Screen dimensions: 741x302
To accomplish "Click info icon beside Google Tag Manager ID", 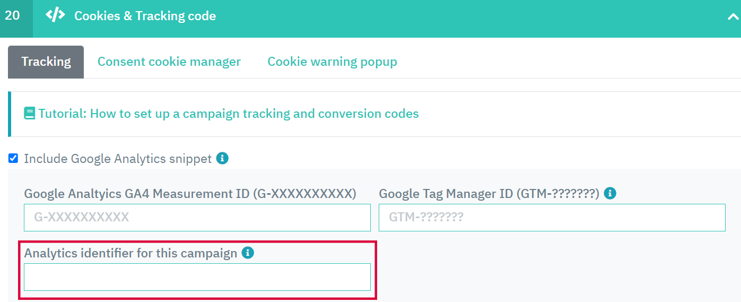I will [x=610, y=193].
